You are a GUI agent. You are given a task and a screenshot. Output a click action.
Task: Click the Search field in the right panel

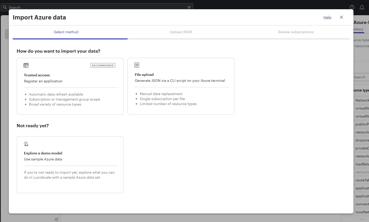361,77
